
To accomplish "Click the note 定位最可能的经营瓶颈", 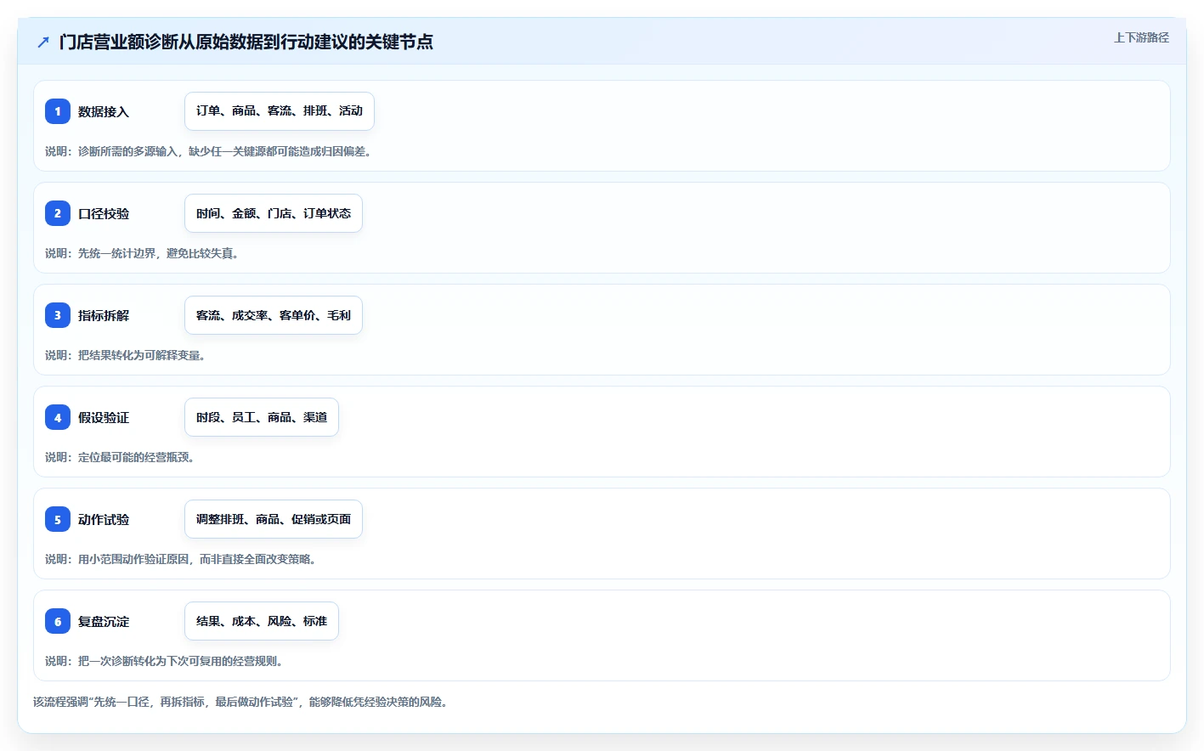I will click(121, 457).
